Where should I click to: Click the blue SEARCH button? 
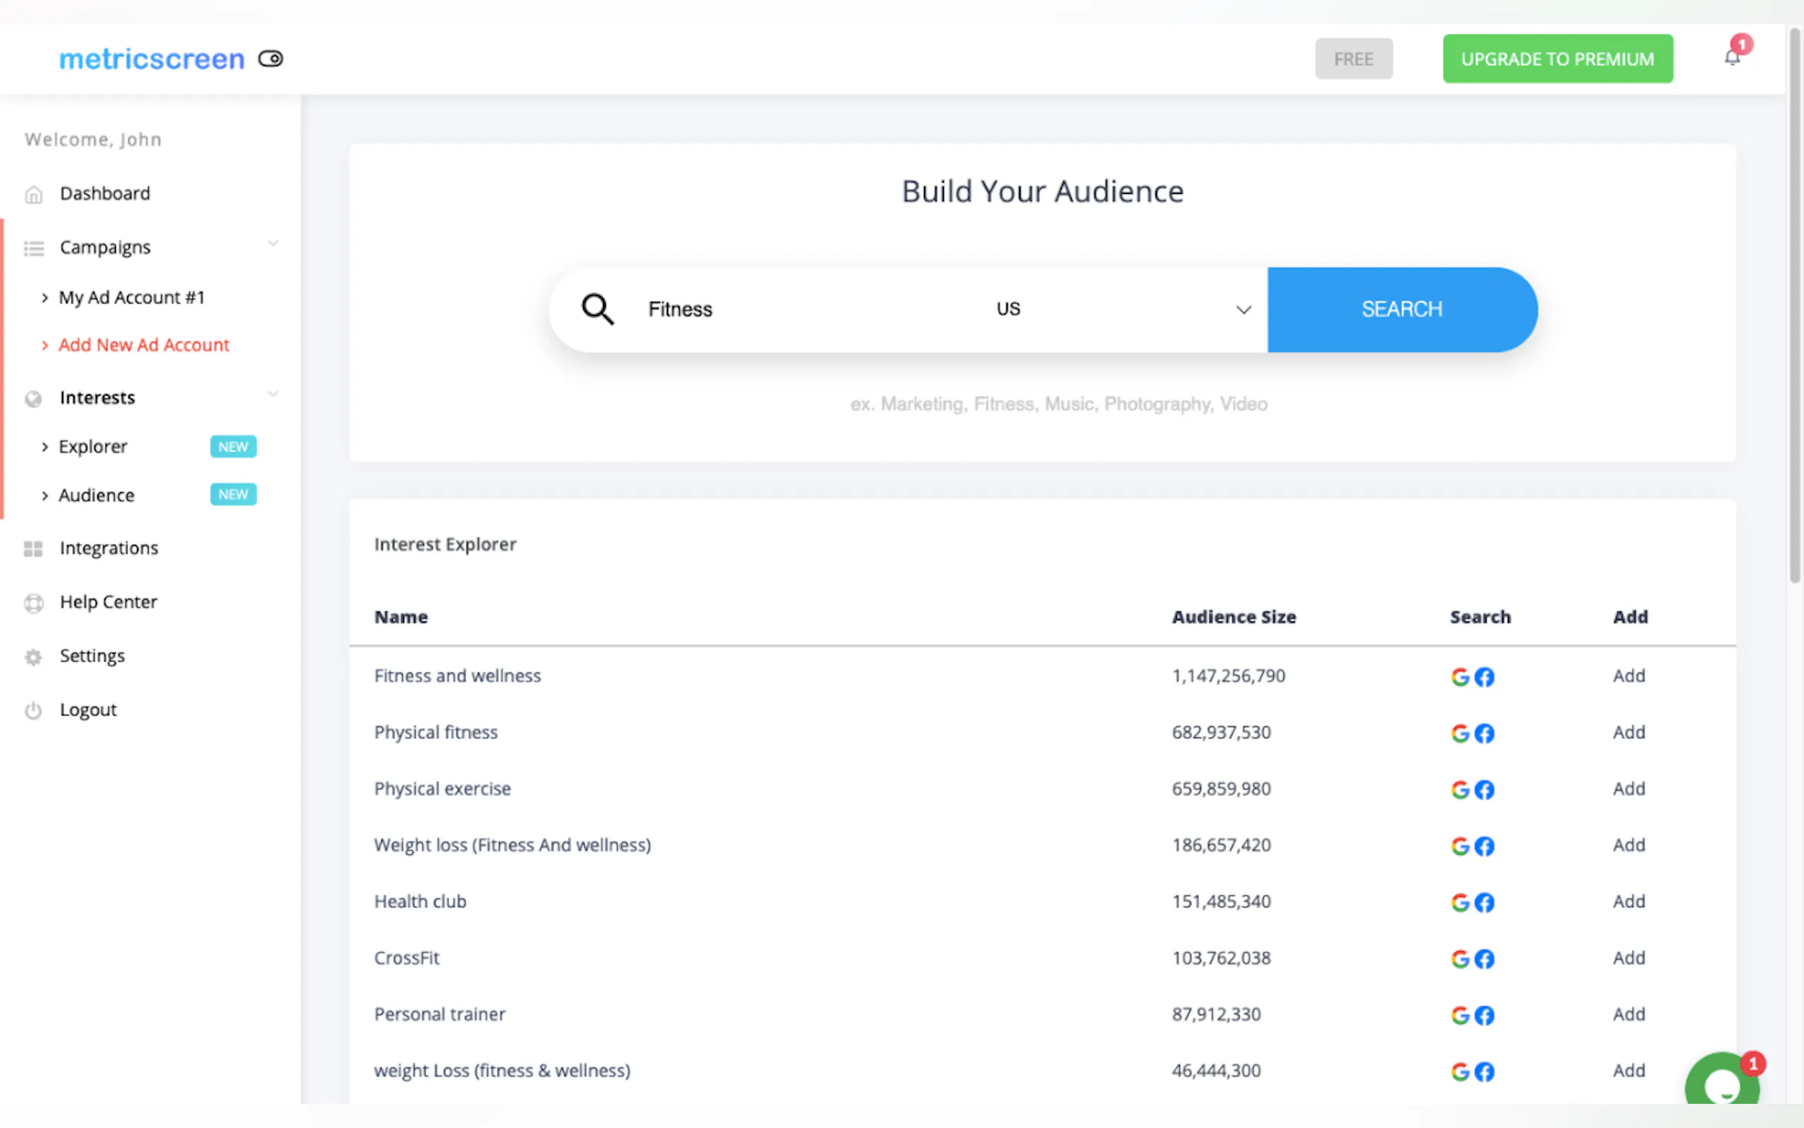pos(1402,309)
